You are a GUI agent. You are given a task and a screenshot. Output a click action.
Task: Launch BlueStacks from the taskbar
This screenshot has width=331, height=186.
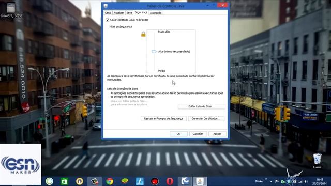[x=125, y=181]
